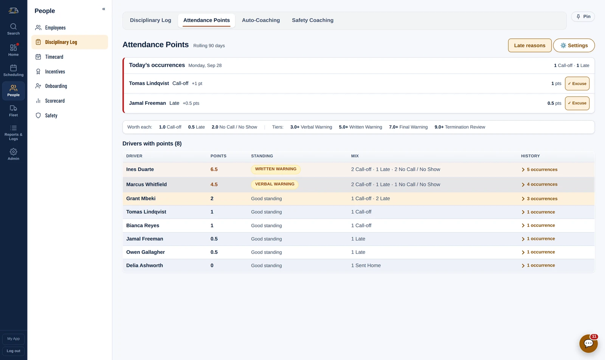
Task: Open Onboarding in the People menu
Action: 70,86
